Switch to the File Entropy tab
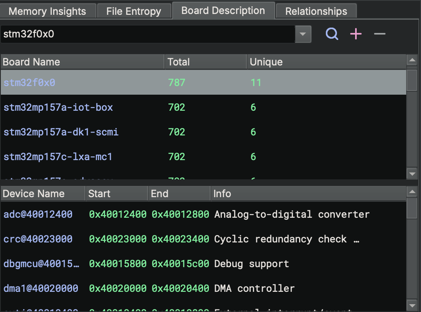The height and width of the screenshot is (312, 421). 134,11
